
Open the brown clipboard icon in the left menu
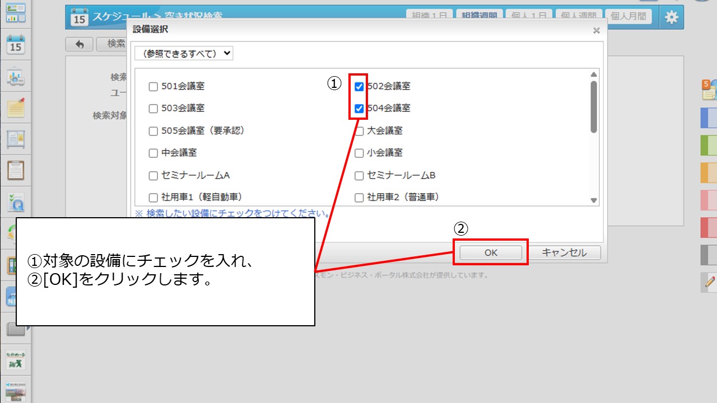pos(16,170)
